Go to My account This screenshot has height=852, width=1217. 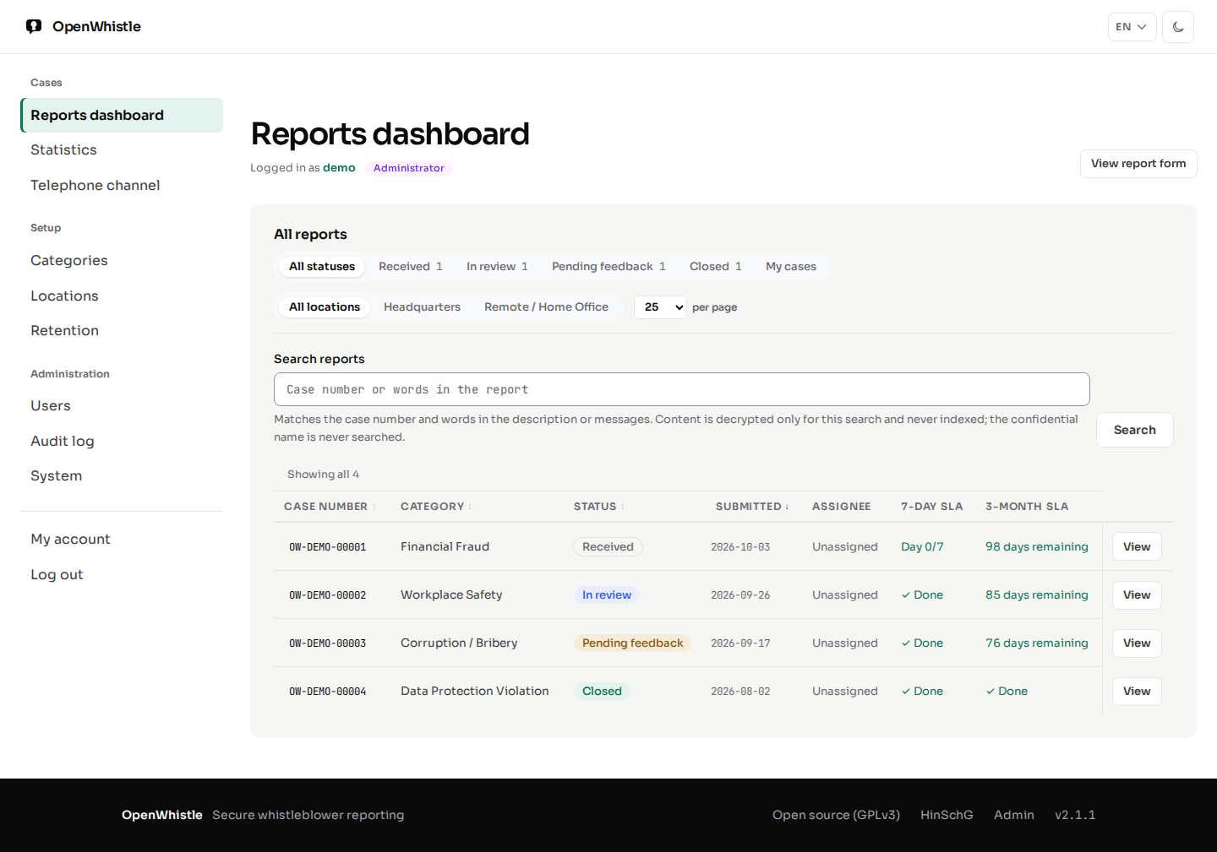(122, 540)
